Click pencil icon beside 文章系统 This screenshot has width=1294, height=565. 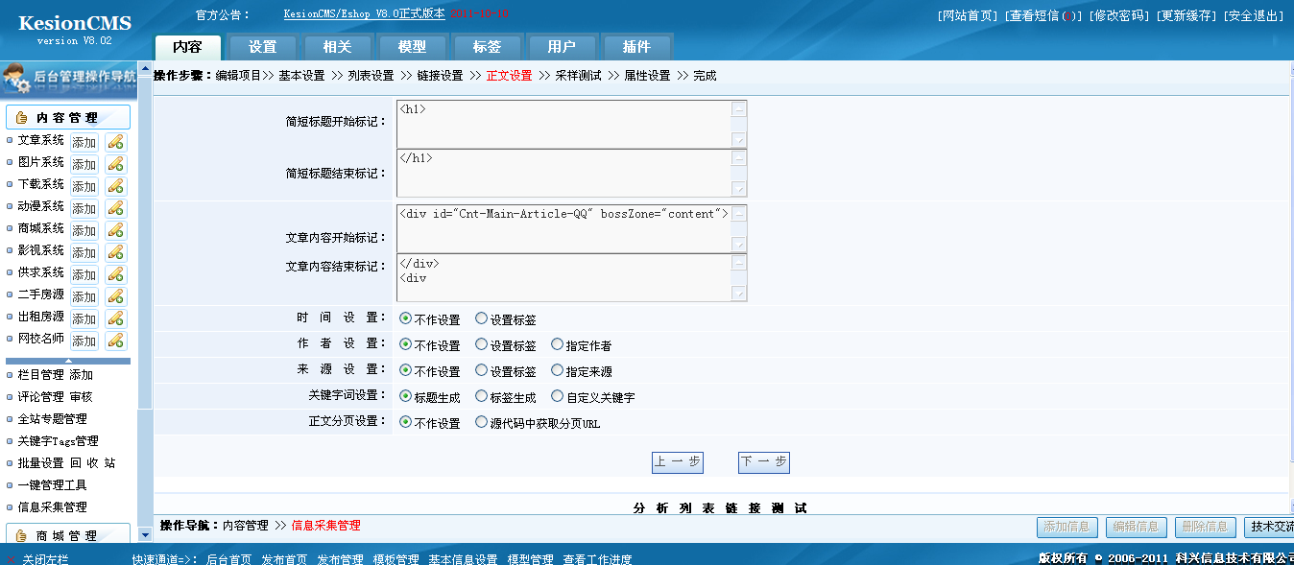115,142
